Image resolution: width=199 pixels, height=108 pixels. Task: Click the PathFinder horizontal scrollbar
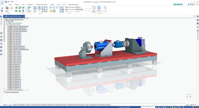[x=15, y=90]
